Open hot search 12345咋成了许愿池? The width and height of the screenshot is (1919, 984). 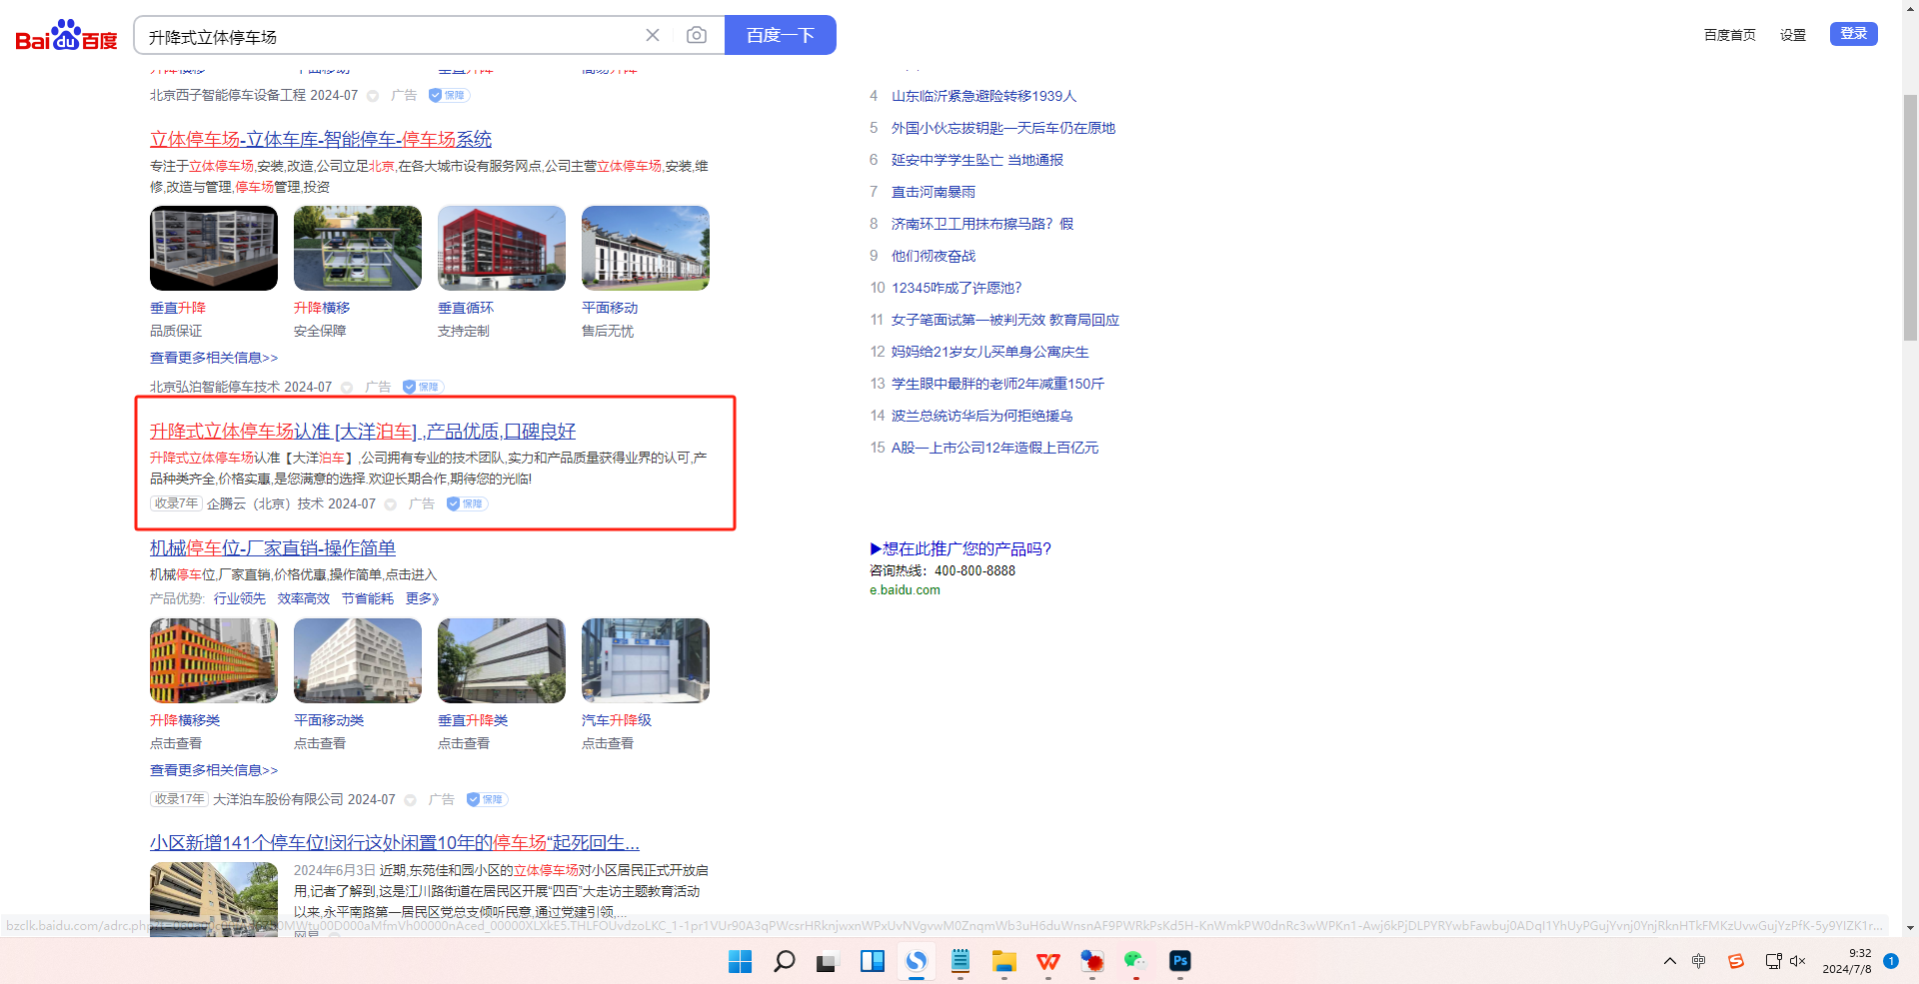pos(957,288)
